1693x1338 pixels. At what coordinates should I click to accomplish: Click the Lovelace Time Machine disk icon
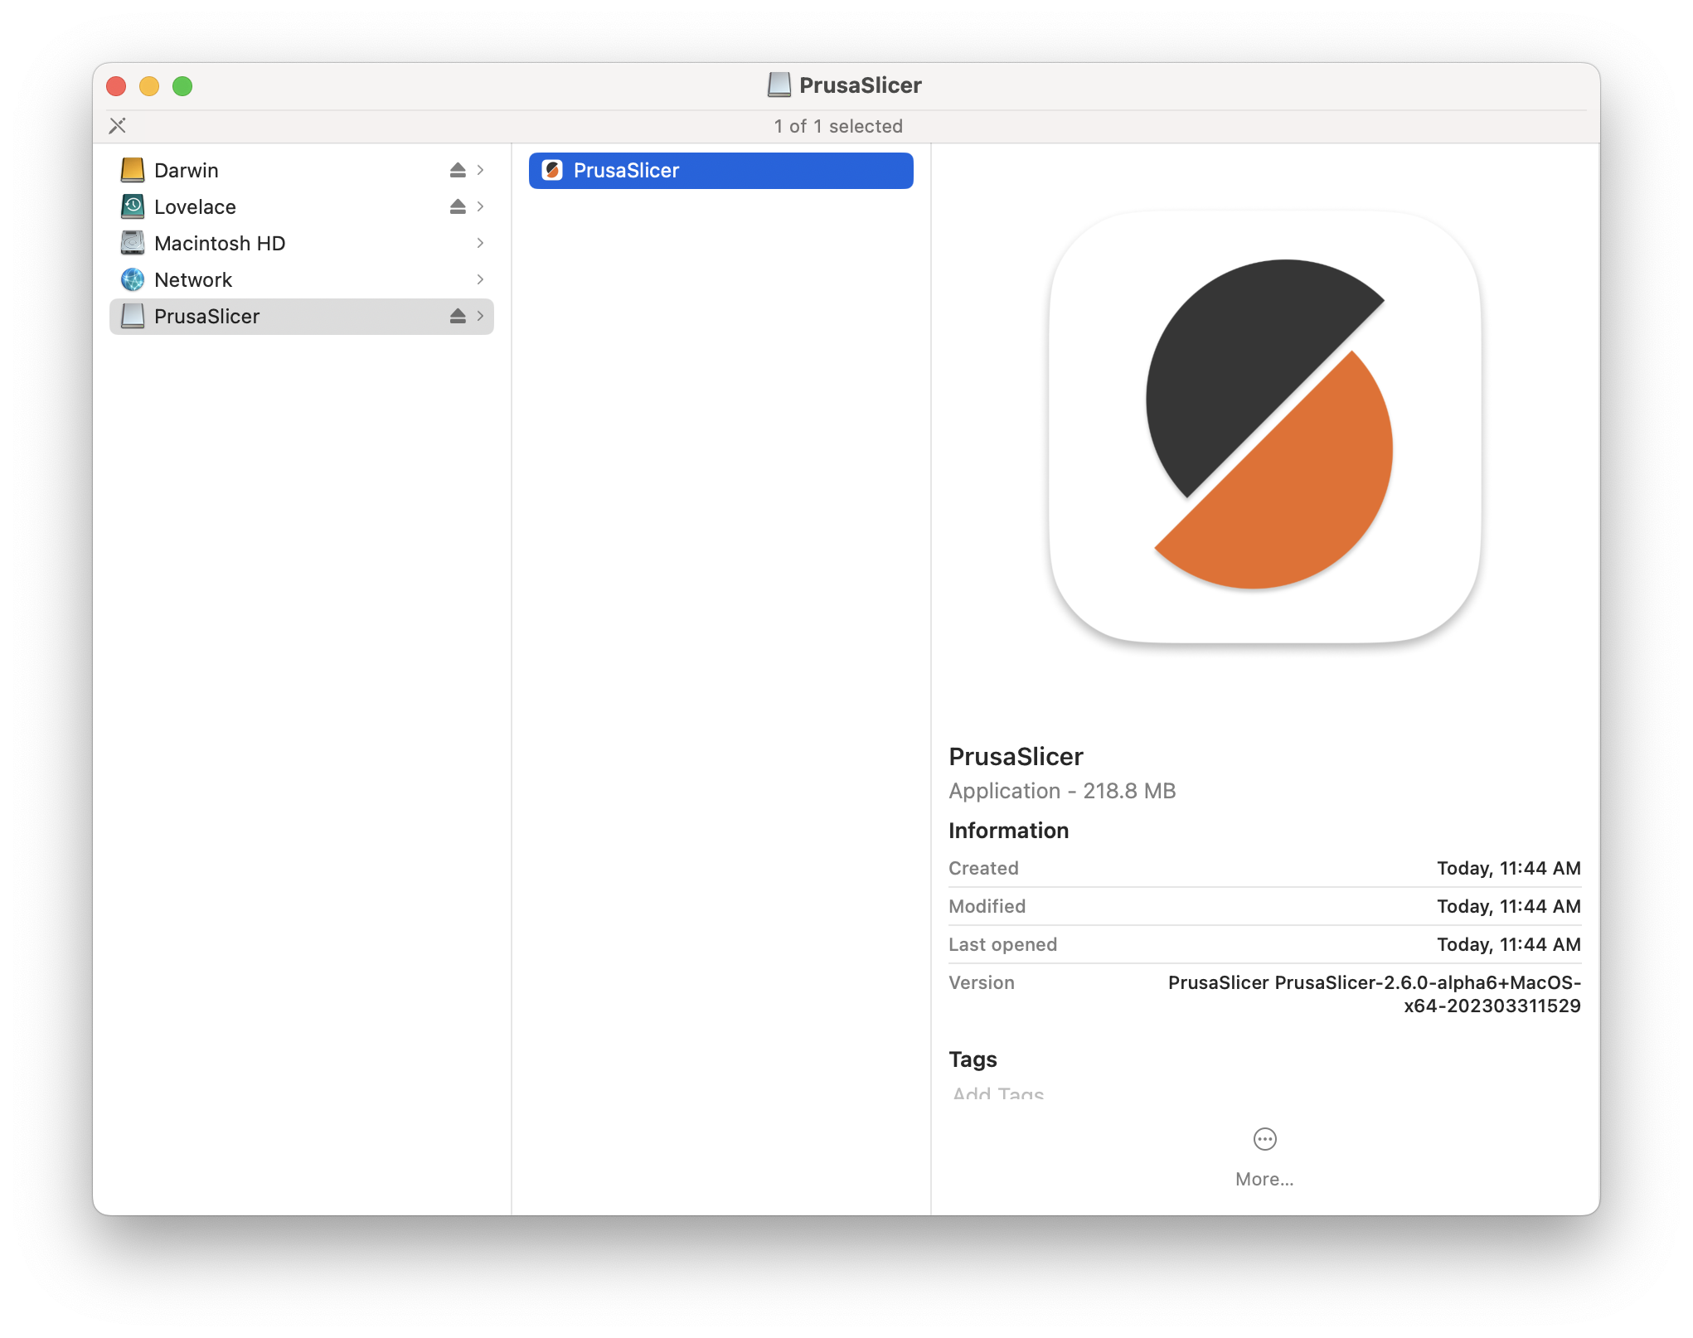click(133, 206)
